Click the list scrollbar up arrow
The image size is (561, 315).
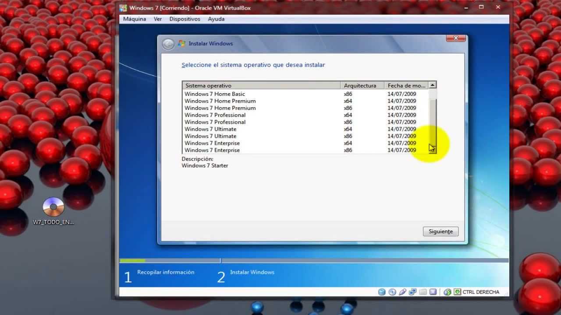coord(433,85)
